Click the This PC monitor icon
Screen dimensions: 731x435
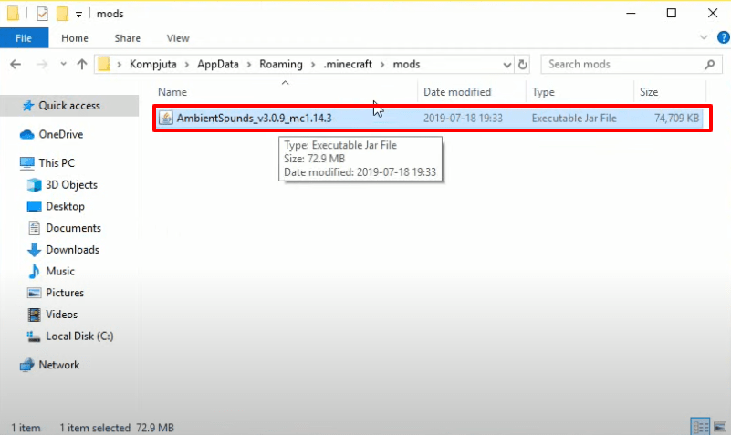coord(27,163)
